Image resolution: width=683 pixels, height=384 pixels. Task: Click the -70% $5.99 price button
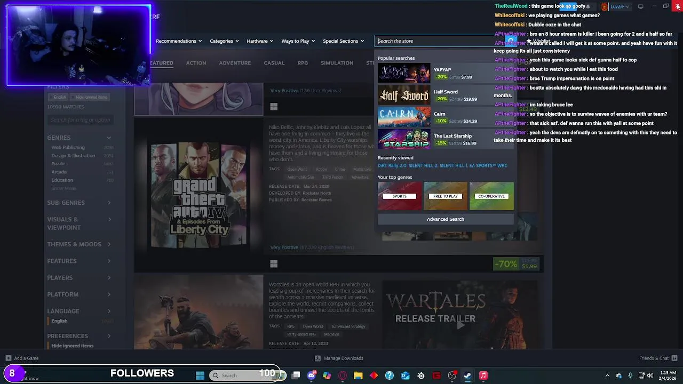pyautogui.click(x=517, y=264)
